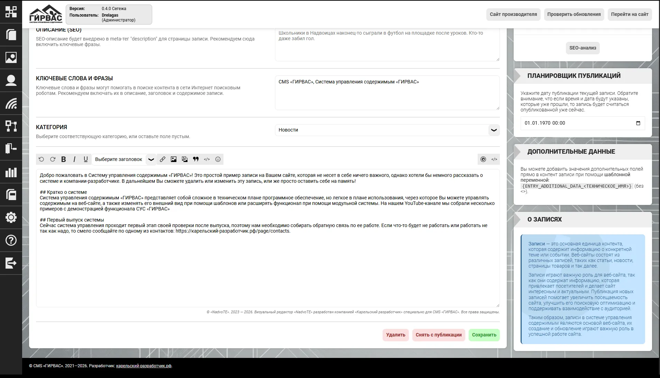Toggle italic formatting in editor
Image resolution: width=660 pixels, height=378 pixels.
(x=75, y=159)
